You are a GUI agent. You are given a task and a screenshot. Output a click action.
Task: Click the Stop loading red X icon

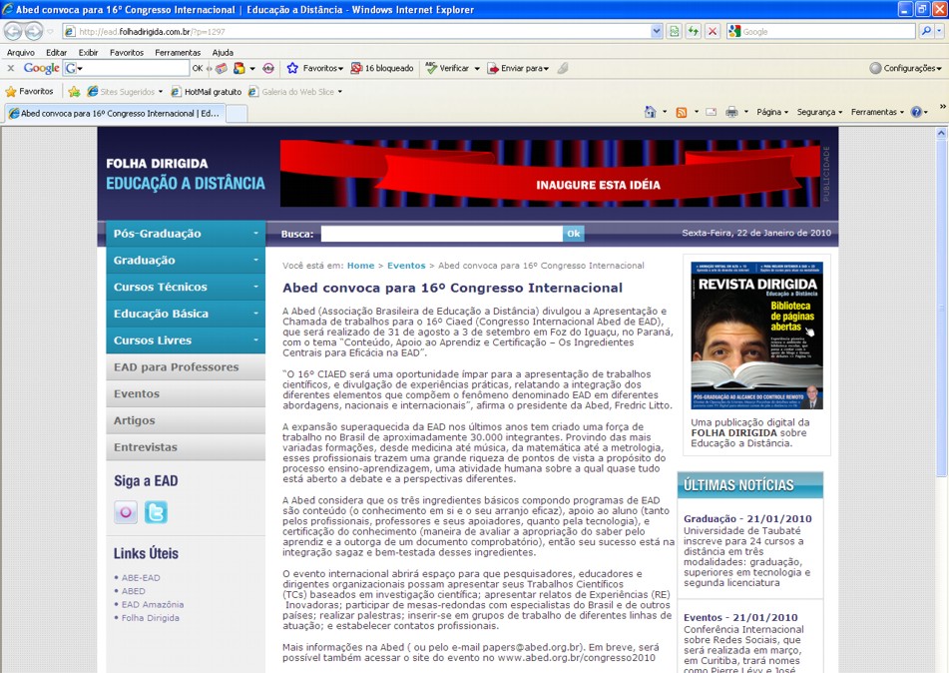[712, 32]
